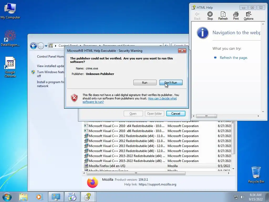Viewport: 269px width, 202px height.
Task: Open recent pages dropdown arrow in Control Panel
Action: click(x=46, y=46)
